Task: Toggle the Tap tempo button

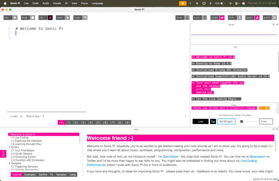Action: click(213, 121)
